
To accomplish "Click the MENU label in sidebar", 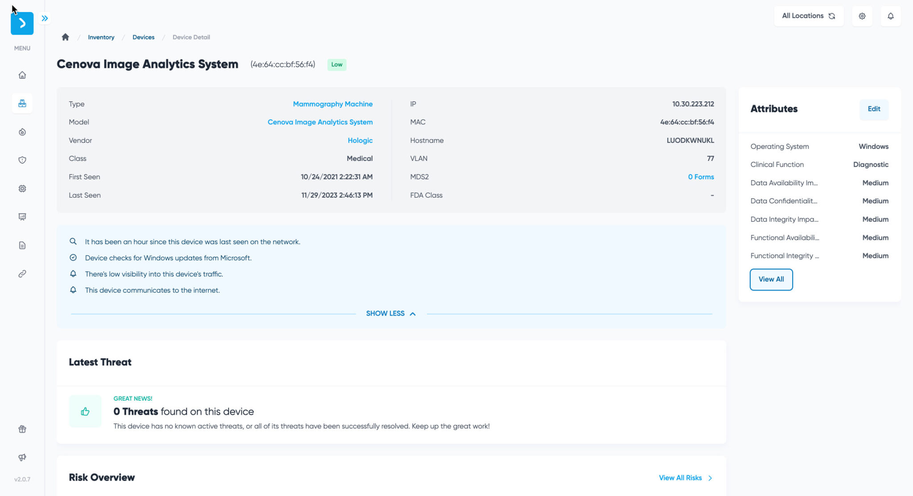I will pyautogui.click(x=22, y=48).
